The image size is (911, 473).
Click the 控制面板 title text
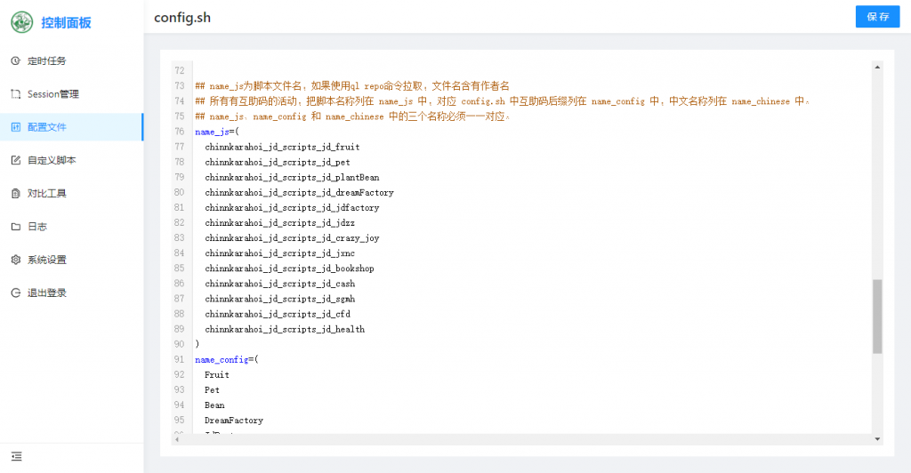66,23
